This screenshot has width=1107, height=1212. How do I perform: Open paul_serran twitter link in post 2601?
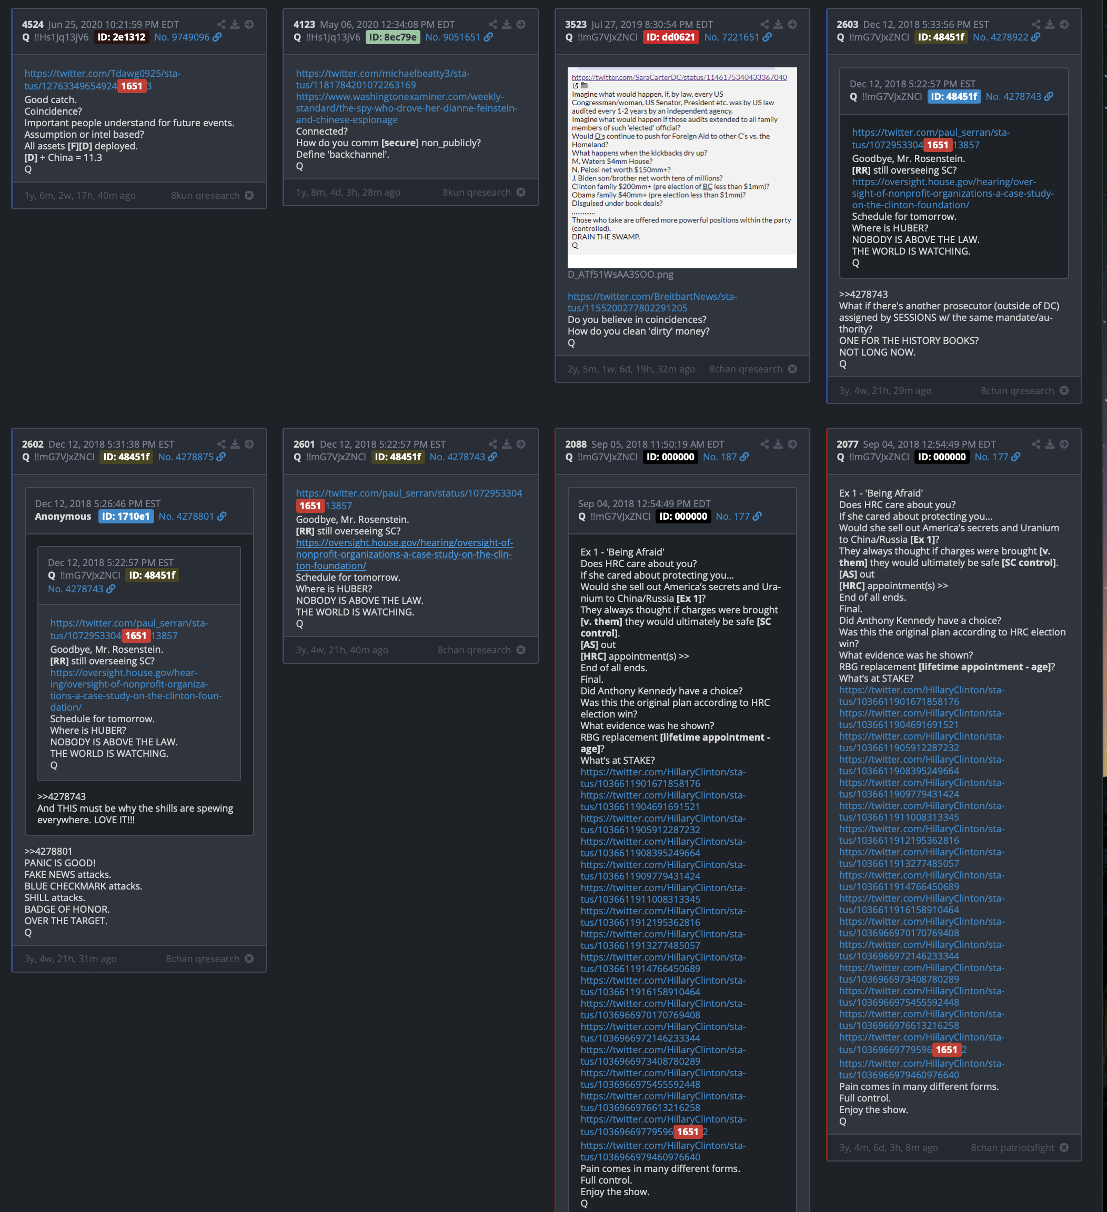point(409,500)
